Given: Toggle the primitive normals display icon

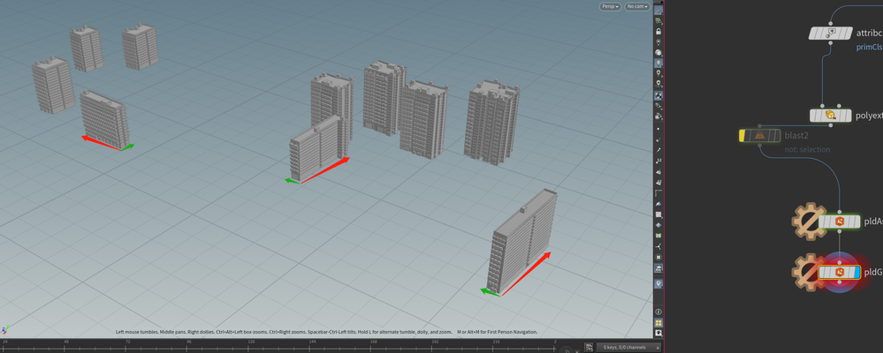Looking at the screenshot, I should [x=658, y=171].
